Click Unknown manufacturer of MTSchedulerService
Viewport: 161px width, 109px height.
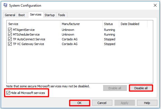click(x=68, y=34)
